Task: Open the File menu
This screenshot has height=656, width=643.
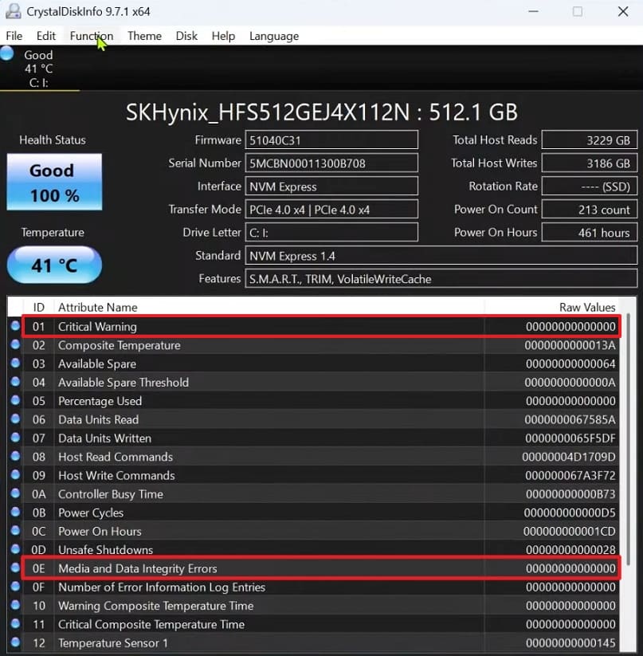Action: (14, 36)
